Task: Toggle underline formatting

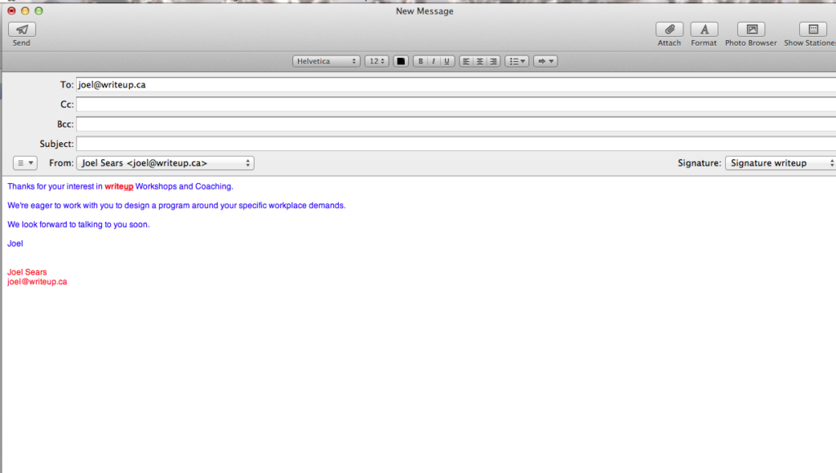Action: (x=447, y=61)
